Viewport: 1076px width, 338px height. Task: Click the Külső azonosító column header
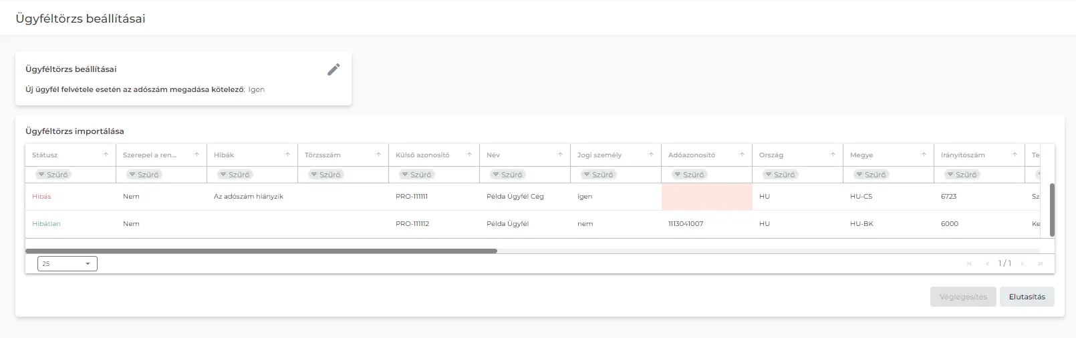pos(422,155)
